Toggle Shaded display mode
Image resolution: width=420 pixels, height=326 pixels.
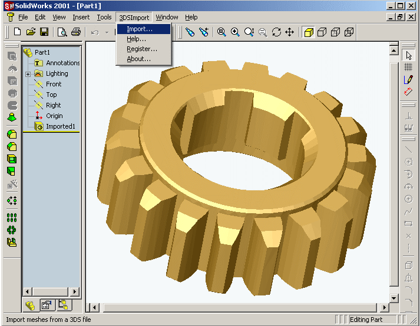tap(308, 32)
